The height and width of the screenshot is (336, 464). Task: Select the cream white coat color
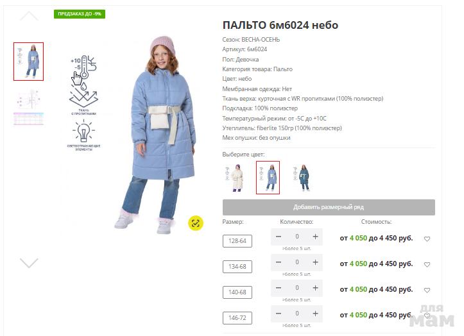pyautogui.click(x=234, y=178)
